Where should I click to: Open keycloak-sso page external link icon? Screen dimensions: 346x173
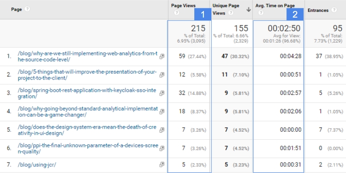[162, 93]
